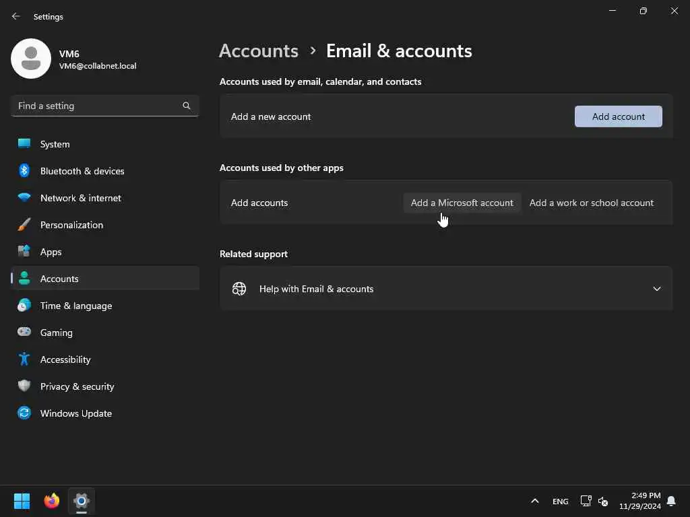The width and height of the screenshot is (690, 517).
Task: Go to Gaming settings
Action: (x=104, y=333)
